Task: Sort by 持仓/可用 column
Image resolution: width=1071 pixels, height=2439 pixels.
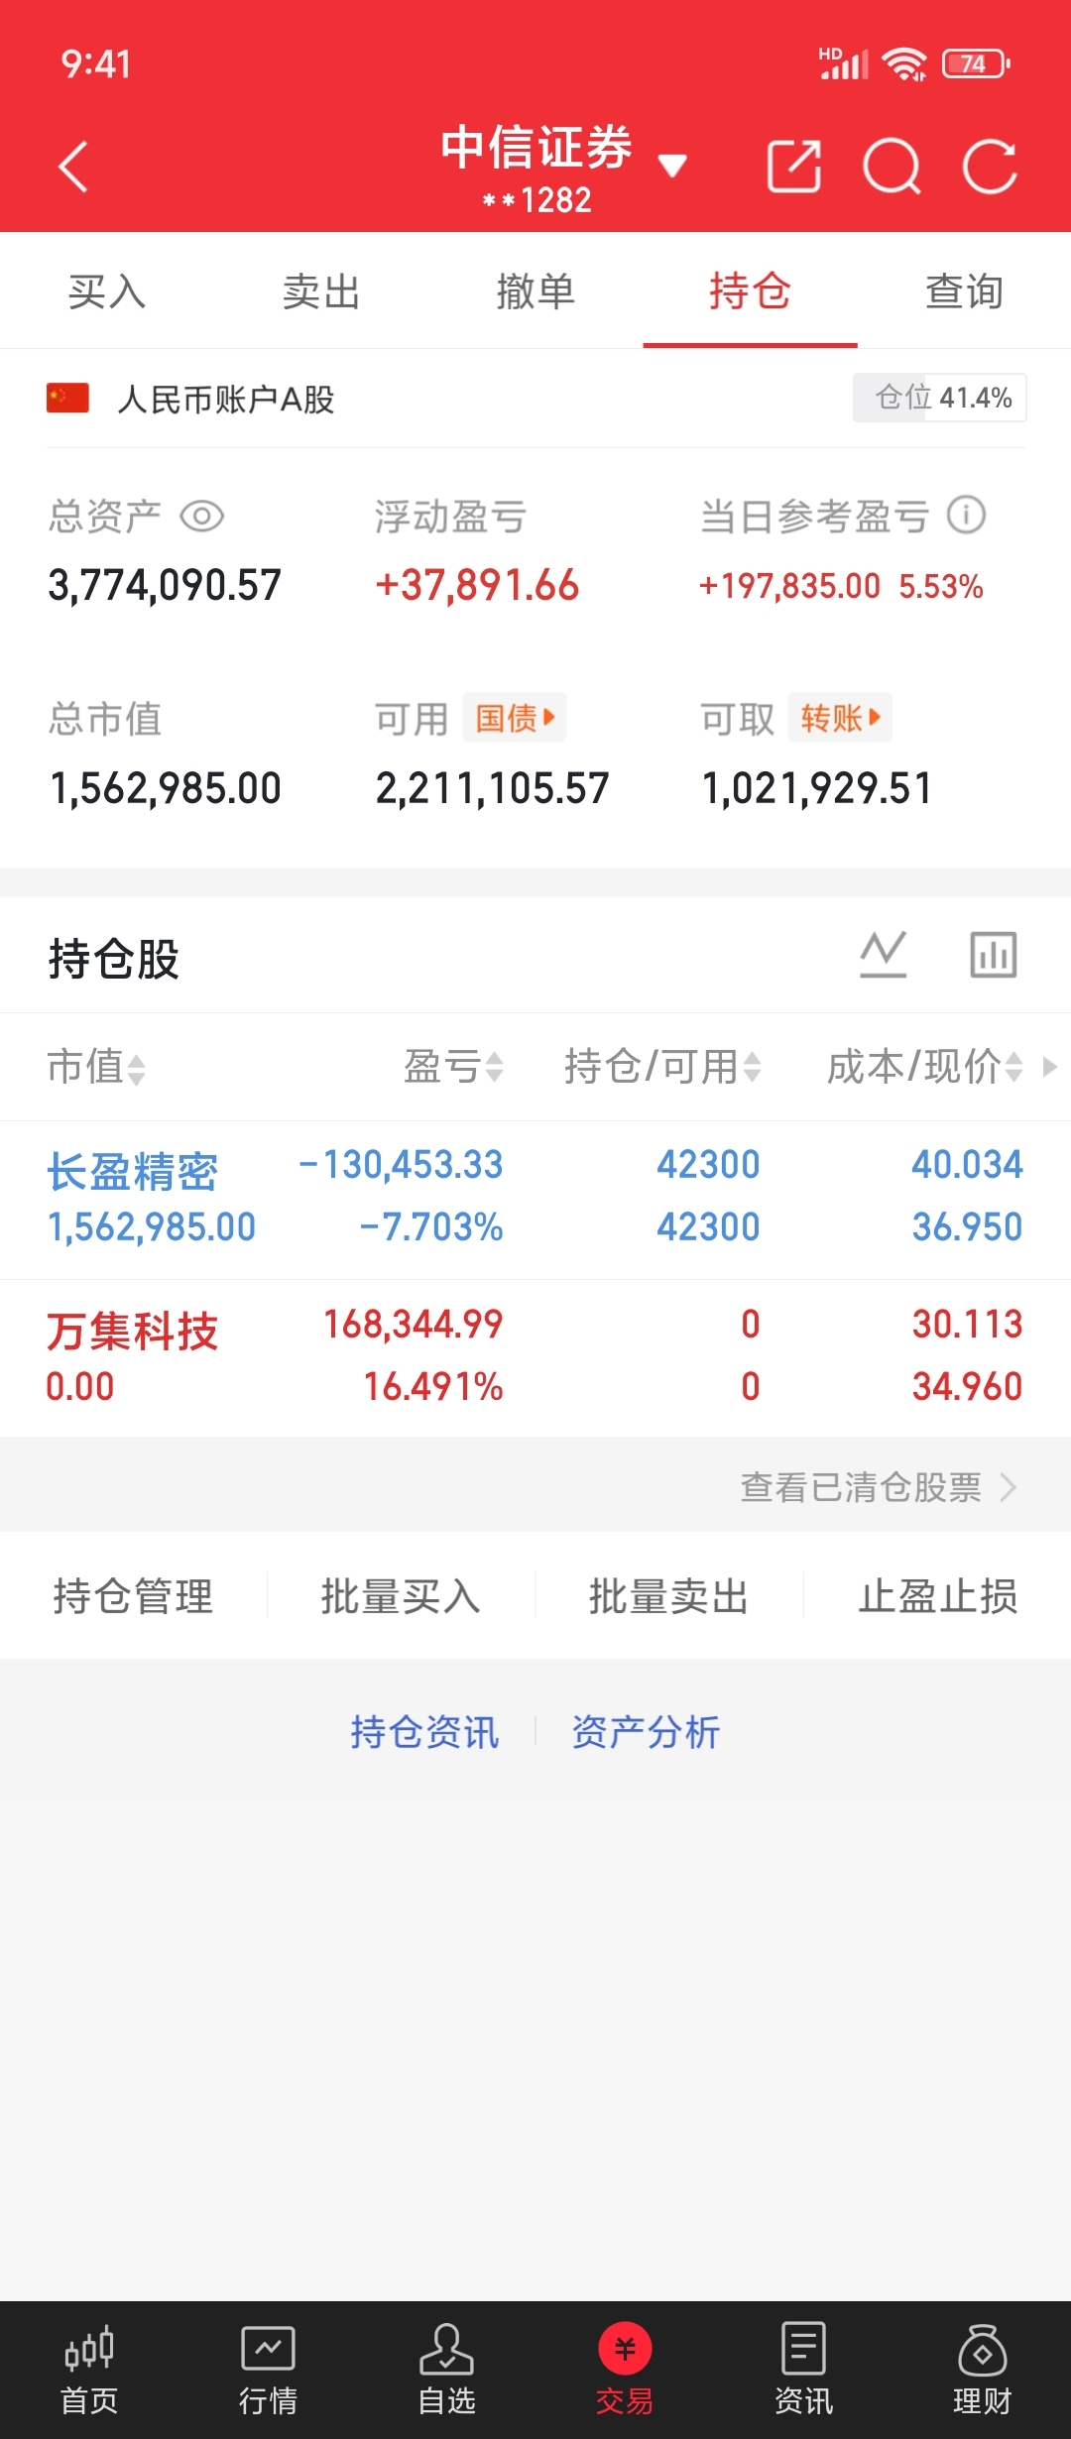Action: pyautogui.click(x=662, y=1067)
